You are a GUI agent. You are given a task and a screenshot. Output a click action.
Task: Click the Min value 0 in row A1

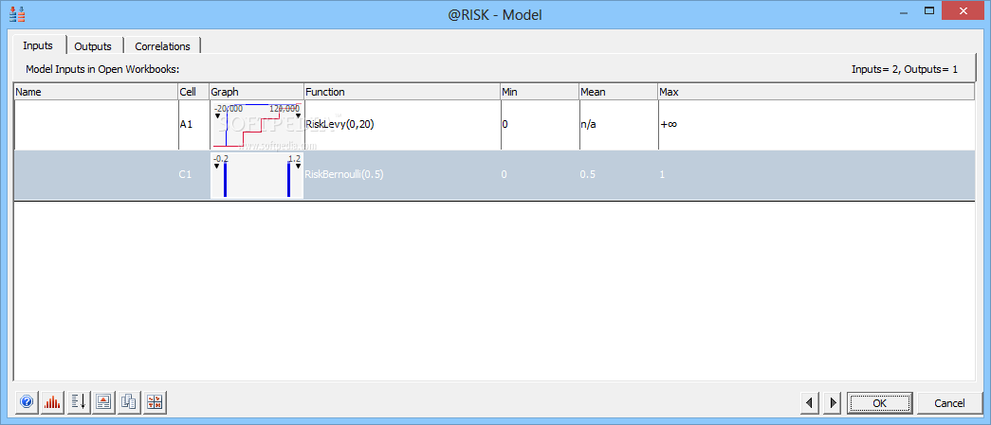click(x=505, y=125)
